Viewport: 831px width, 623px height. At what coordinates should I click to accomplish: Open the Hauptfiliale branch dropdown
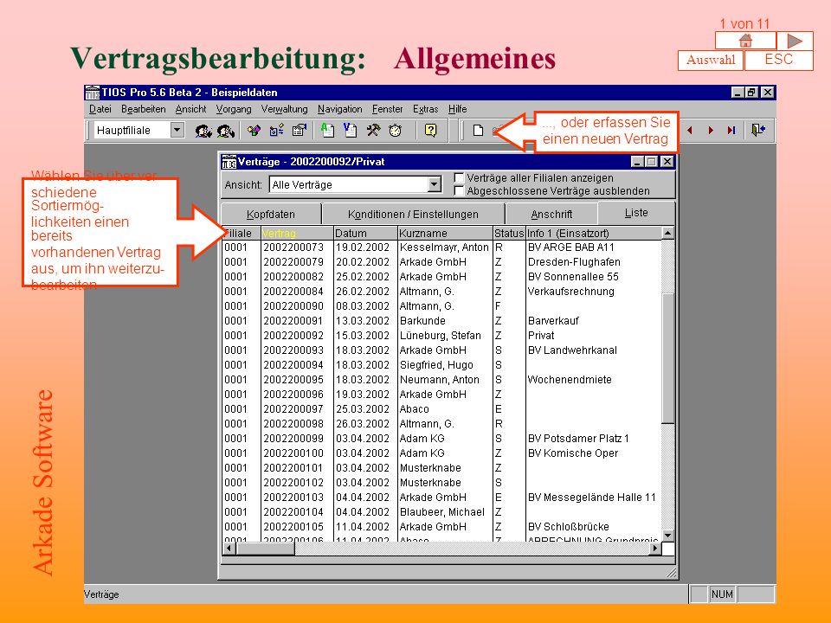pos(177,130)
